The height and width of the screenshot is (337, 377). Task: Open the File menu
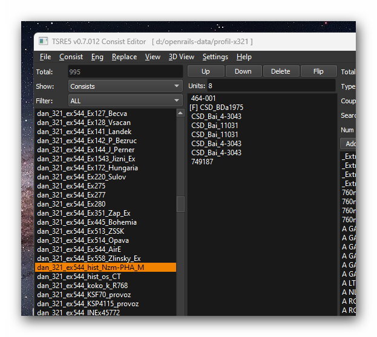(45, 57)
